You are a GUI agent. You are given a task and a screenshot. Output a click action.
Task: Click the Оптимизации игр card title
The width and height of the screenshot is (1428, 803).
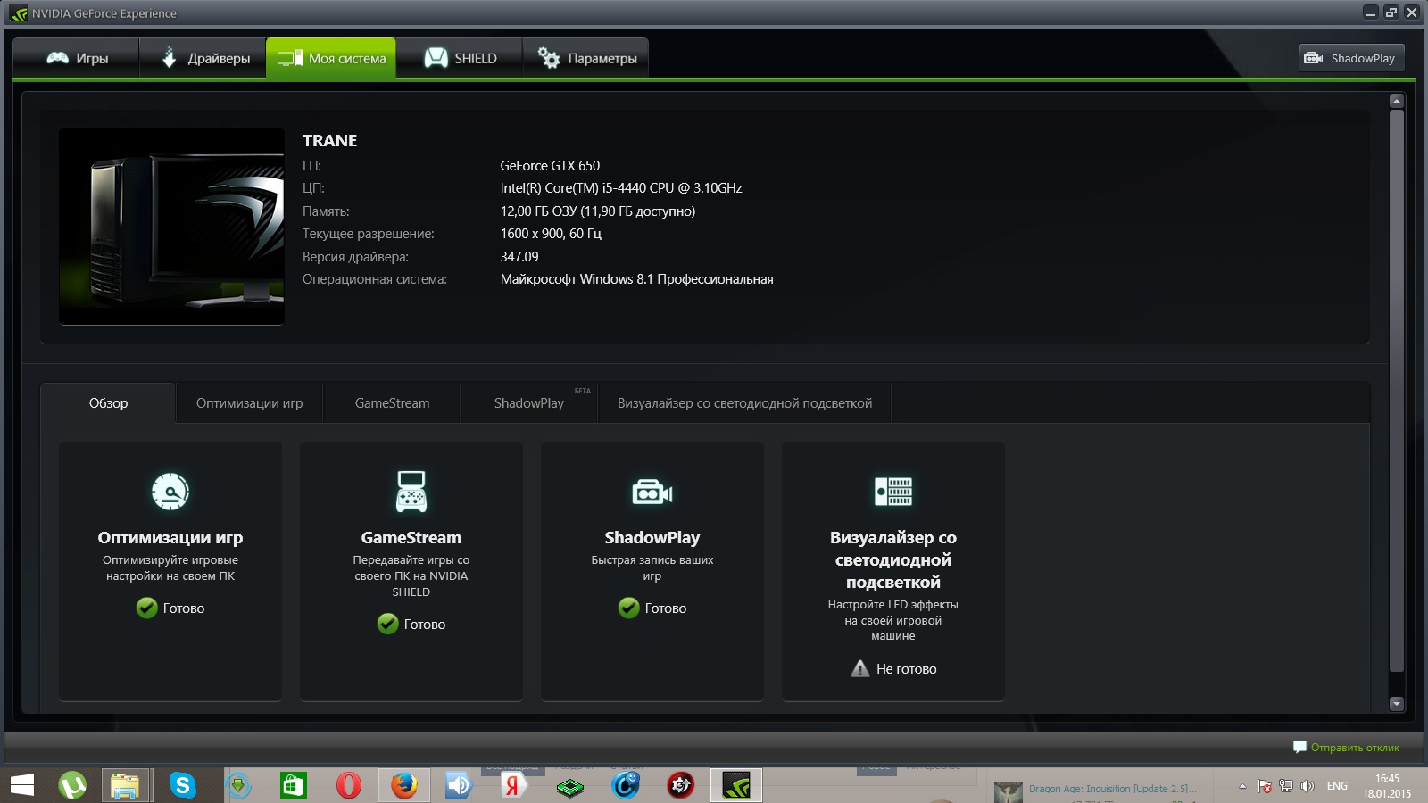[x=170, y=537]
